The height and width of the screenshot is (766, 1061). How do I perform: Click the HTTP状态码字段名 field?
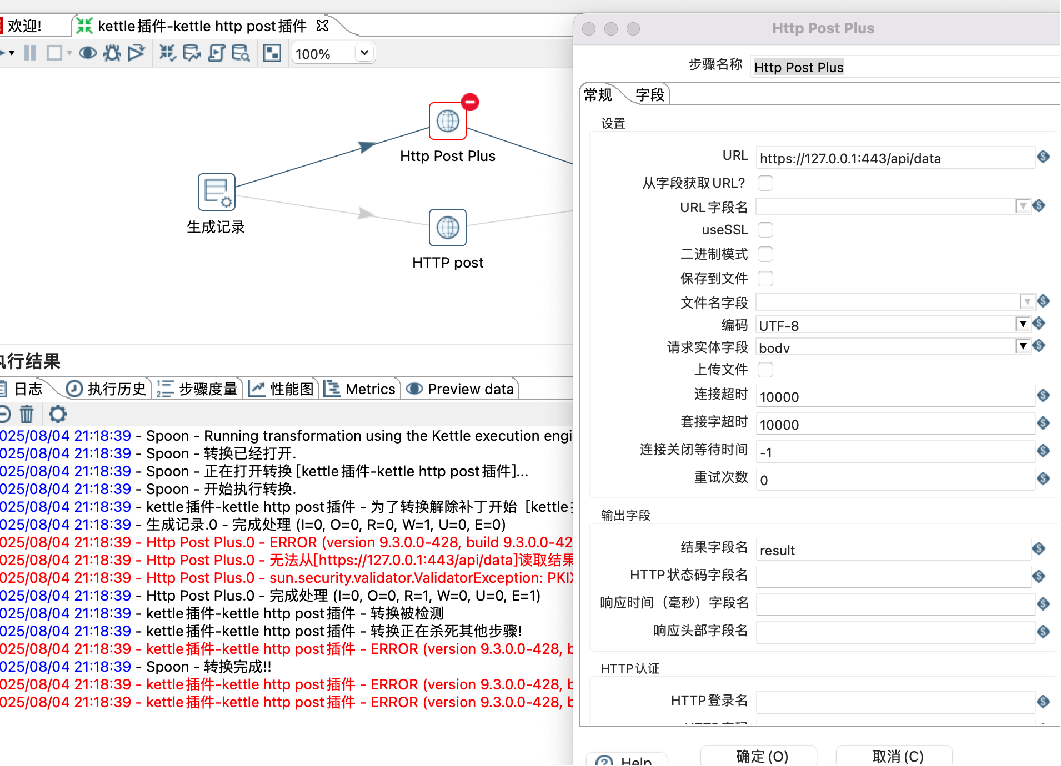pyautogui.click(x=893, y=577)
